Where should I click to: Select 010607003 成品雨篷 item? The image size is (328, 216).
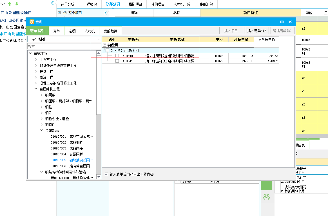tap(67, 148)
